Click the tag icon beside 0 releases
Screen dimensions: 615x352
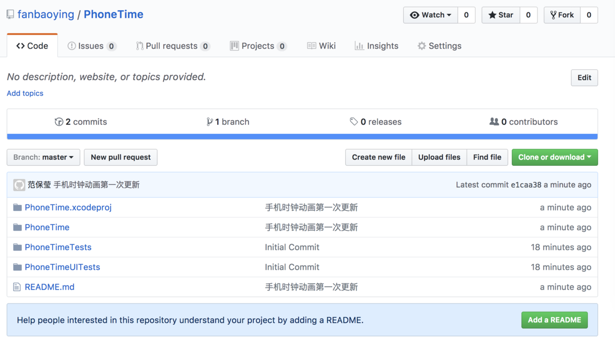click(354, 122)
